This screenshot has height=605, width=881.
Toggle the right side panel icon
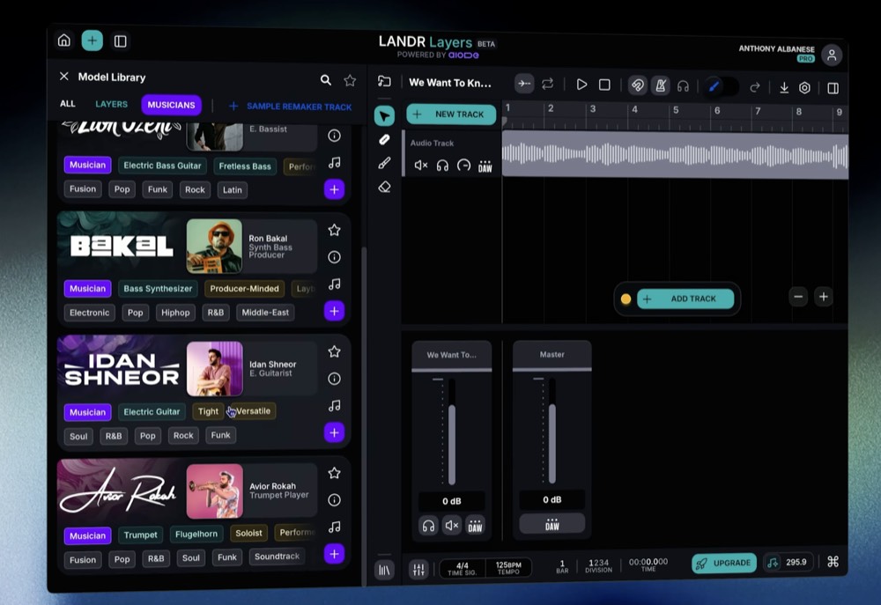[x=833, y=88]
